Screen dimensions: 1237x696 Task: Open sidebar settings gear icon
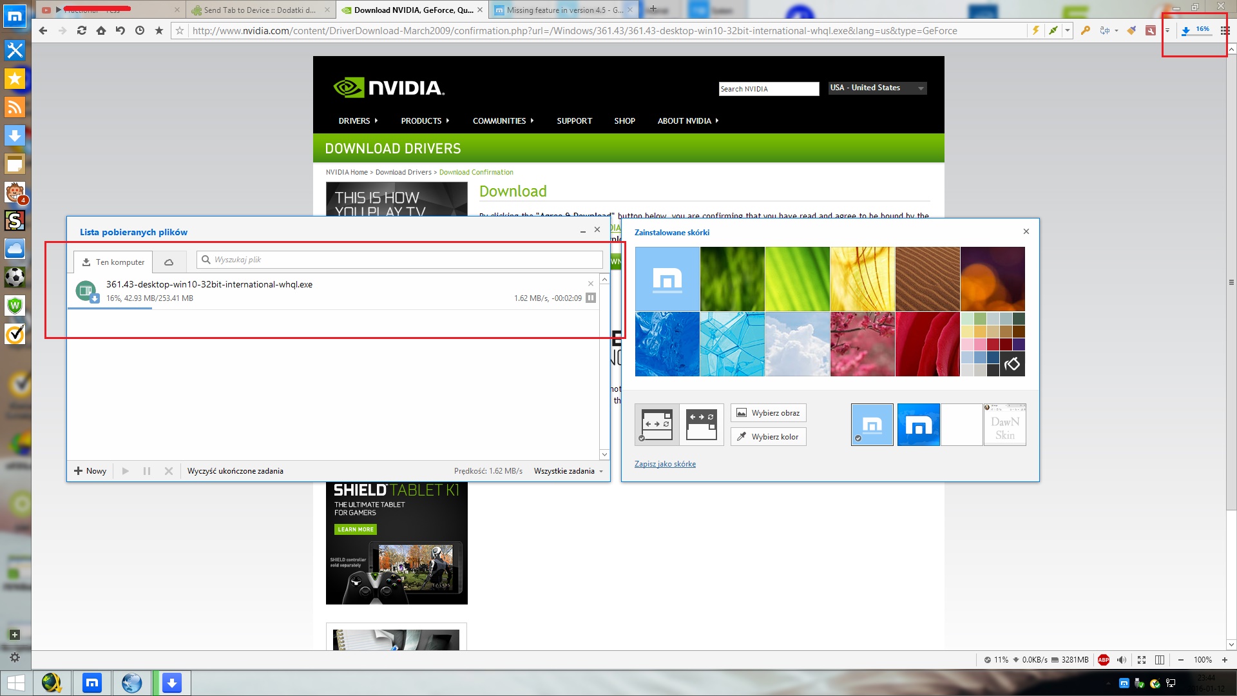coord(15,657)
